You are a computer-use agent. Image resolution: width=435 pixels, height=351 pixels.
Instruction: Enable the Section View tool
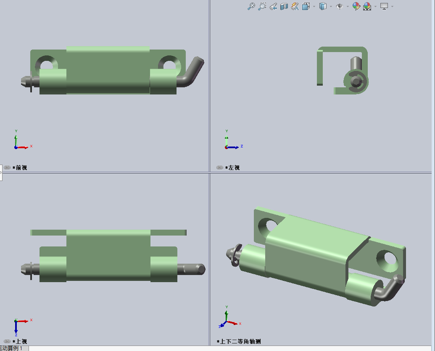284,6
